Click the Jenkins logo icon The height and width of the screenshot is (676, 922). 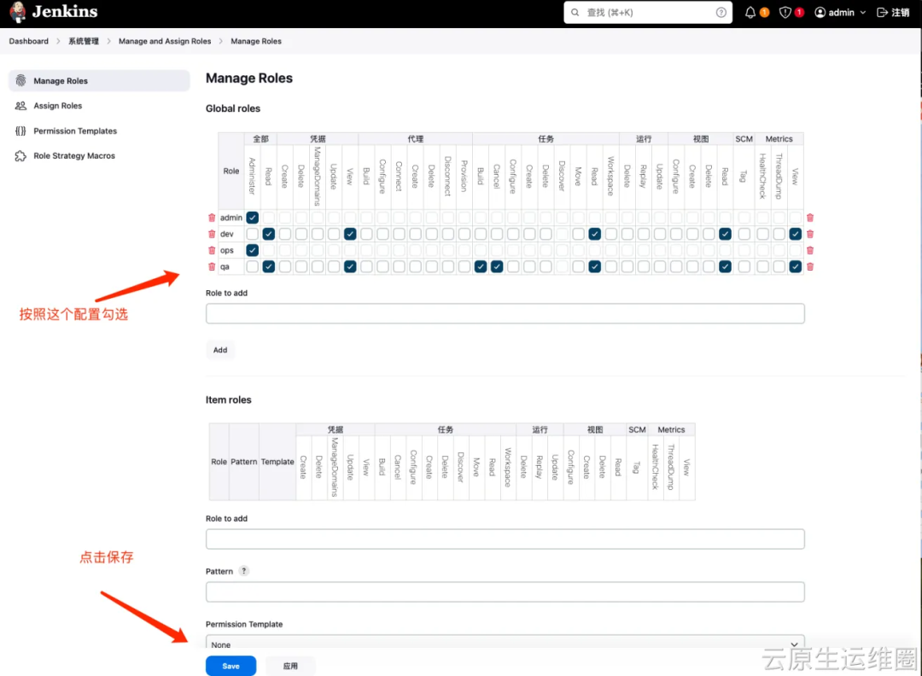pyautogui.click(x=18, y=12)
